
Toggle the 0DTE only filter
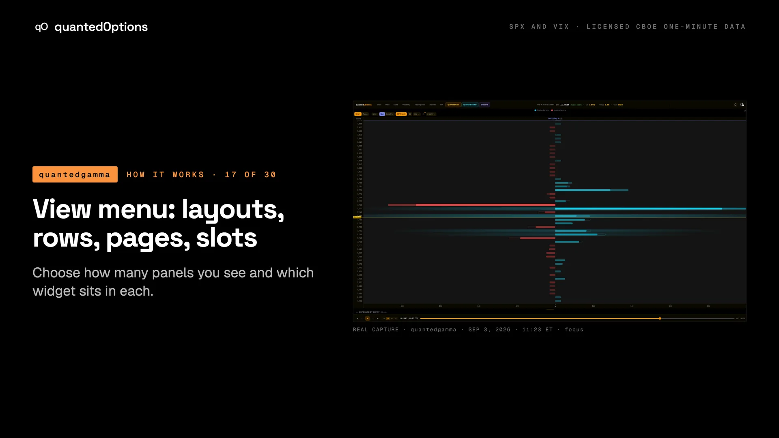tap(401, 114)
